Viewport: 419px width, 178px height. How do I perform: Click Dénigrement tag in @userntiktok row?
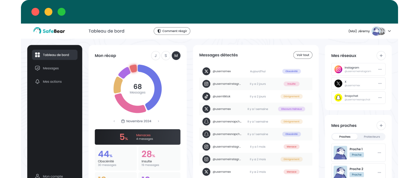291,96
